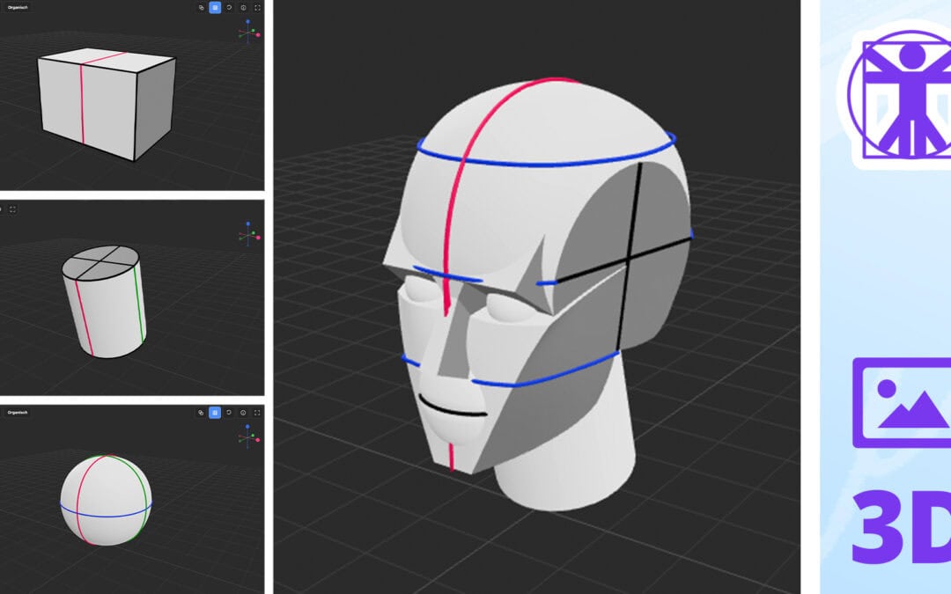Toggle the blue grid button in sphere viewport

[215, 412]
